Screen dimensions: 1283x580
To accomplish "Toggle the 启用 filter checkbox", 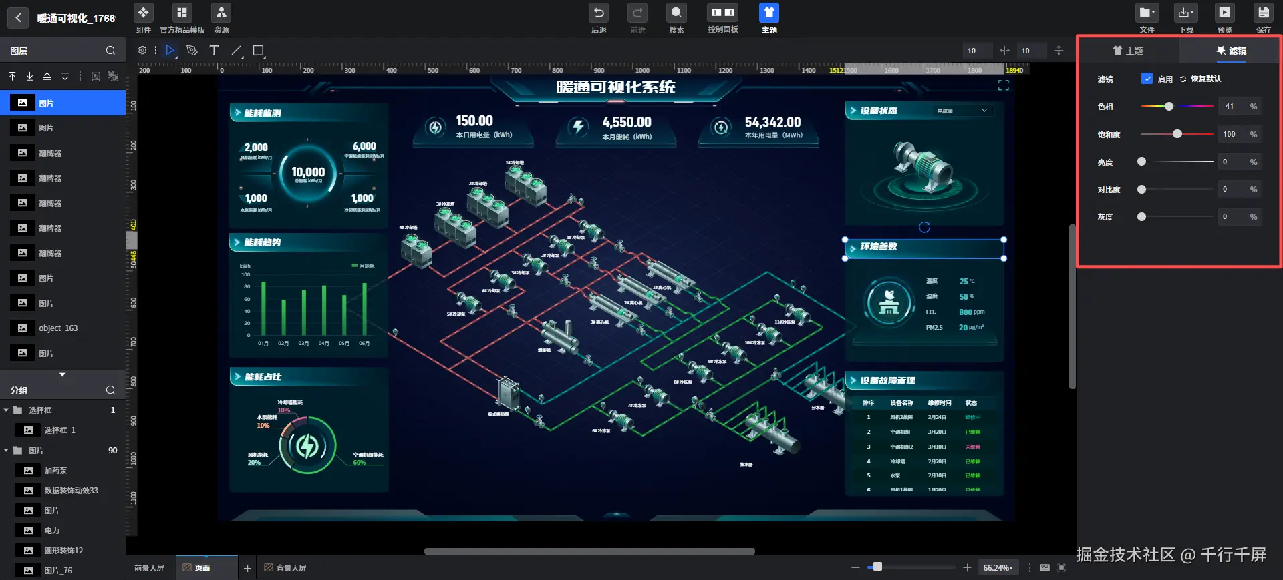I will pos(1147,79).
